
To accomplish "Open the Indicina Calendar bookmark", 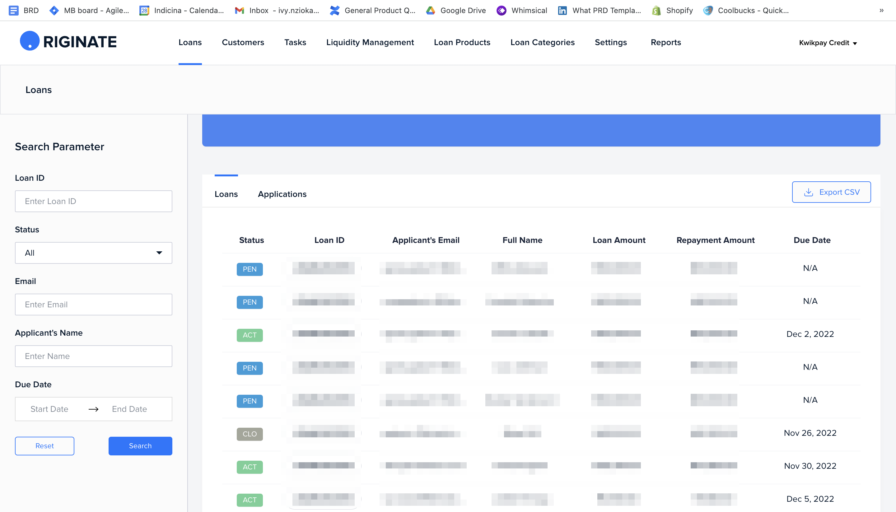I will click(181, 11).
